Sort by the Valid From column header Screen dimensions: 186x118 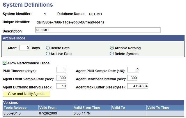48,108
